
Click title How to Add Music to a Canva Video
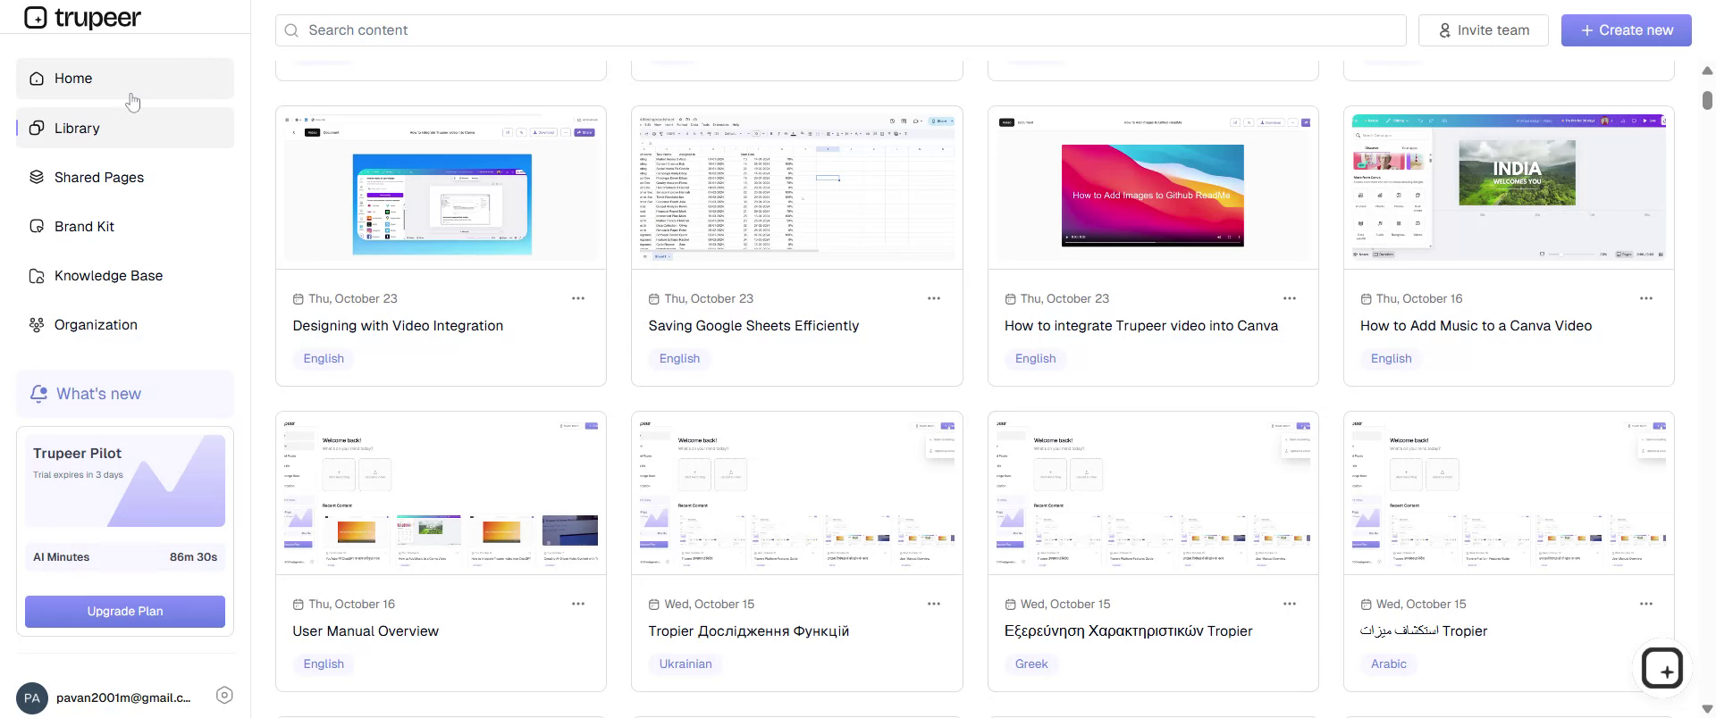click(x=1476, y=326)
